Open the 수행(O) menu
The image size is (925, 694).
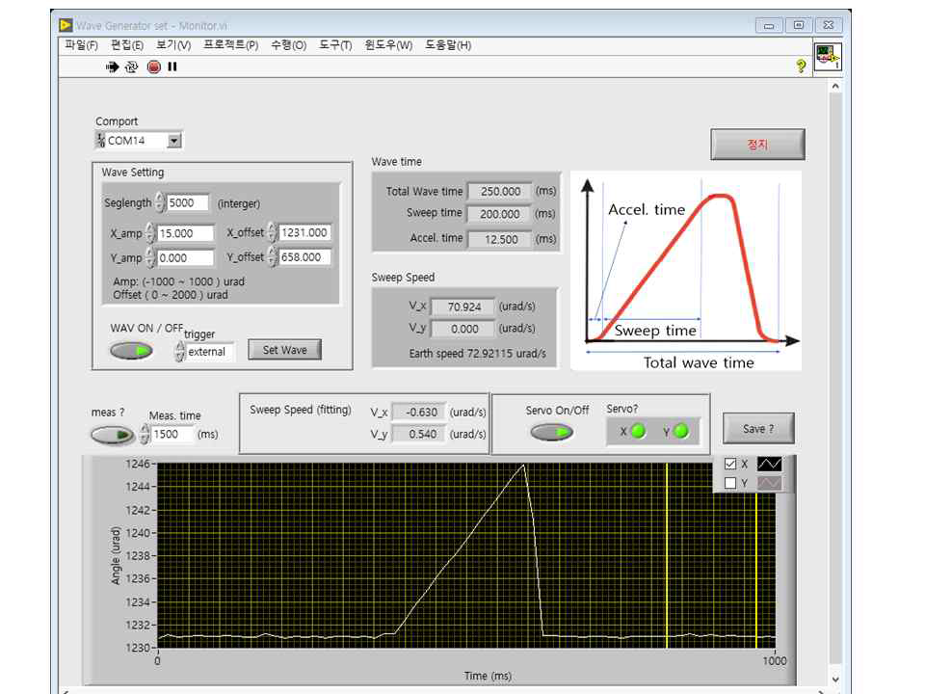click(x=288, y=45)
